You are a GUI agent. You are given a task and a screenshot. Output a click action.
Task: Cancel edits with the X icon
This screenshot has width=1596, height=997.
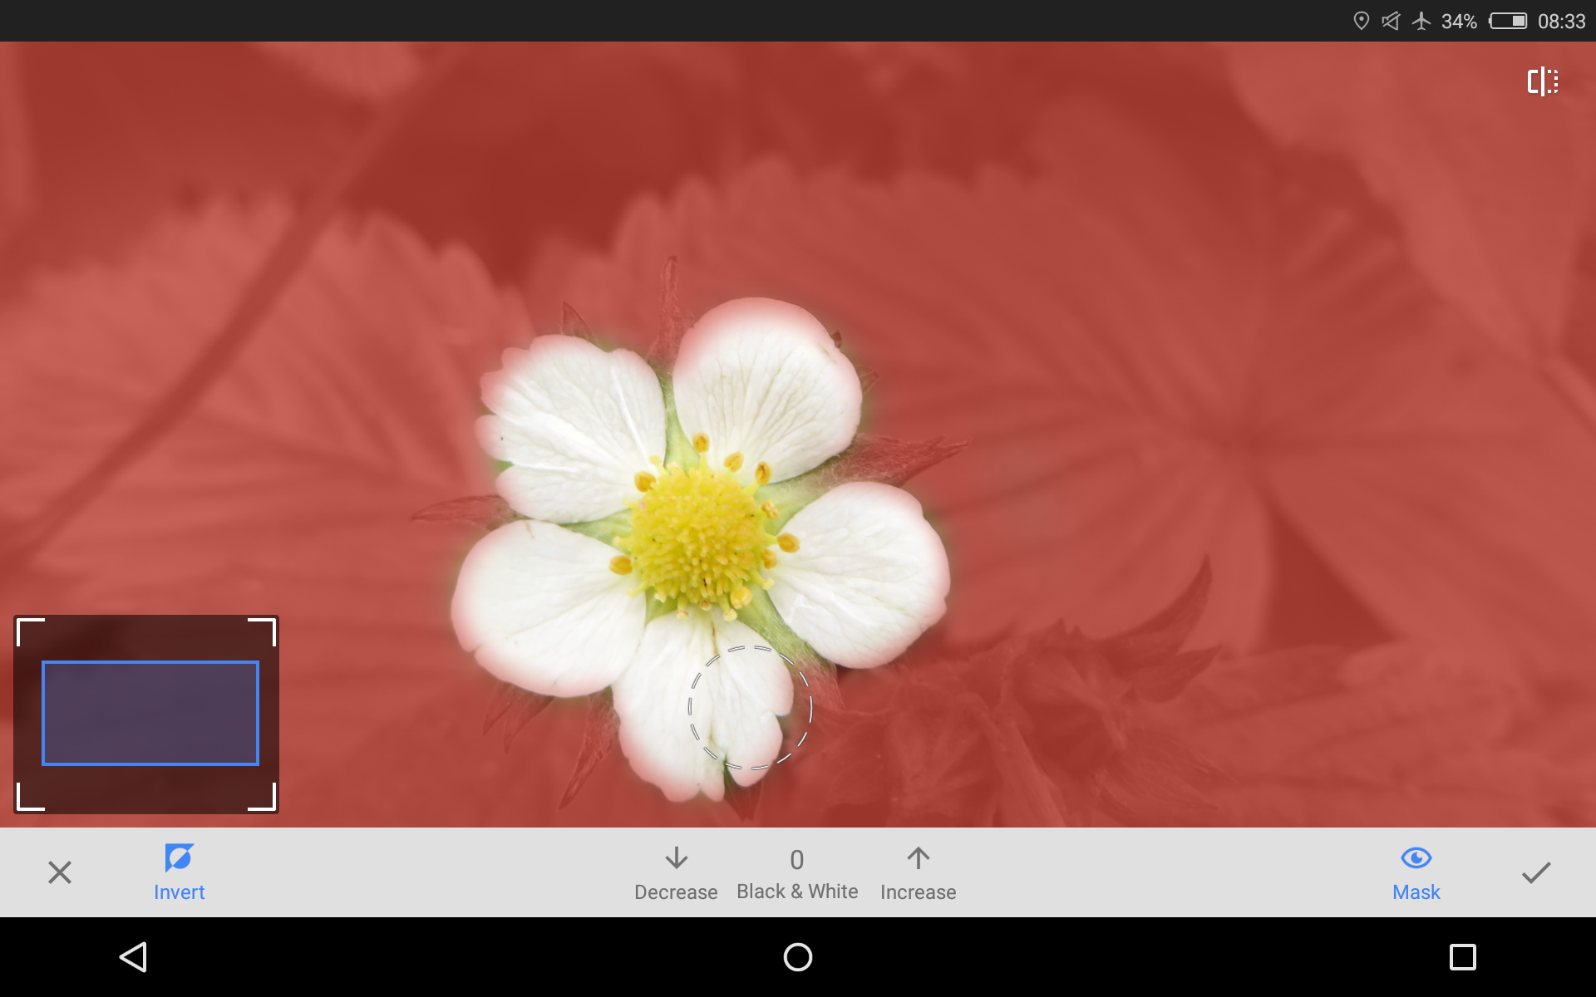pyautogui.click(x=60, y=872)
